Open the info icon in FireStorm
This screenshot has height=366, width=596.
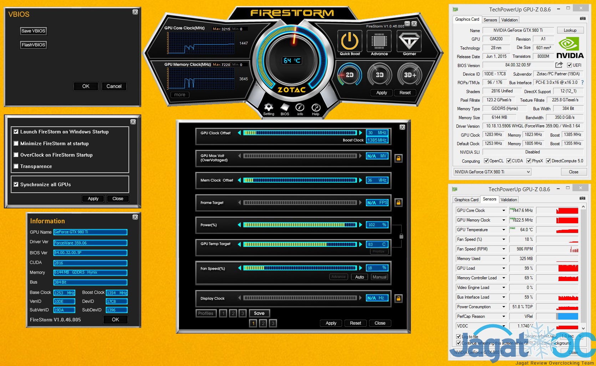[300, 108]
